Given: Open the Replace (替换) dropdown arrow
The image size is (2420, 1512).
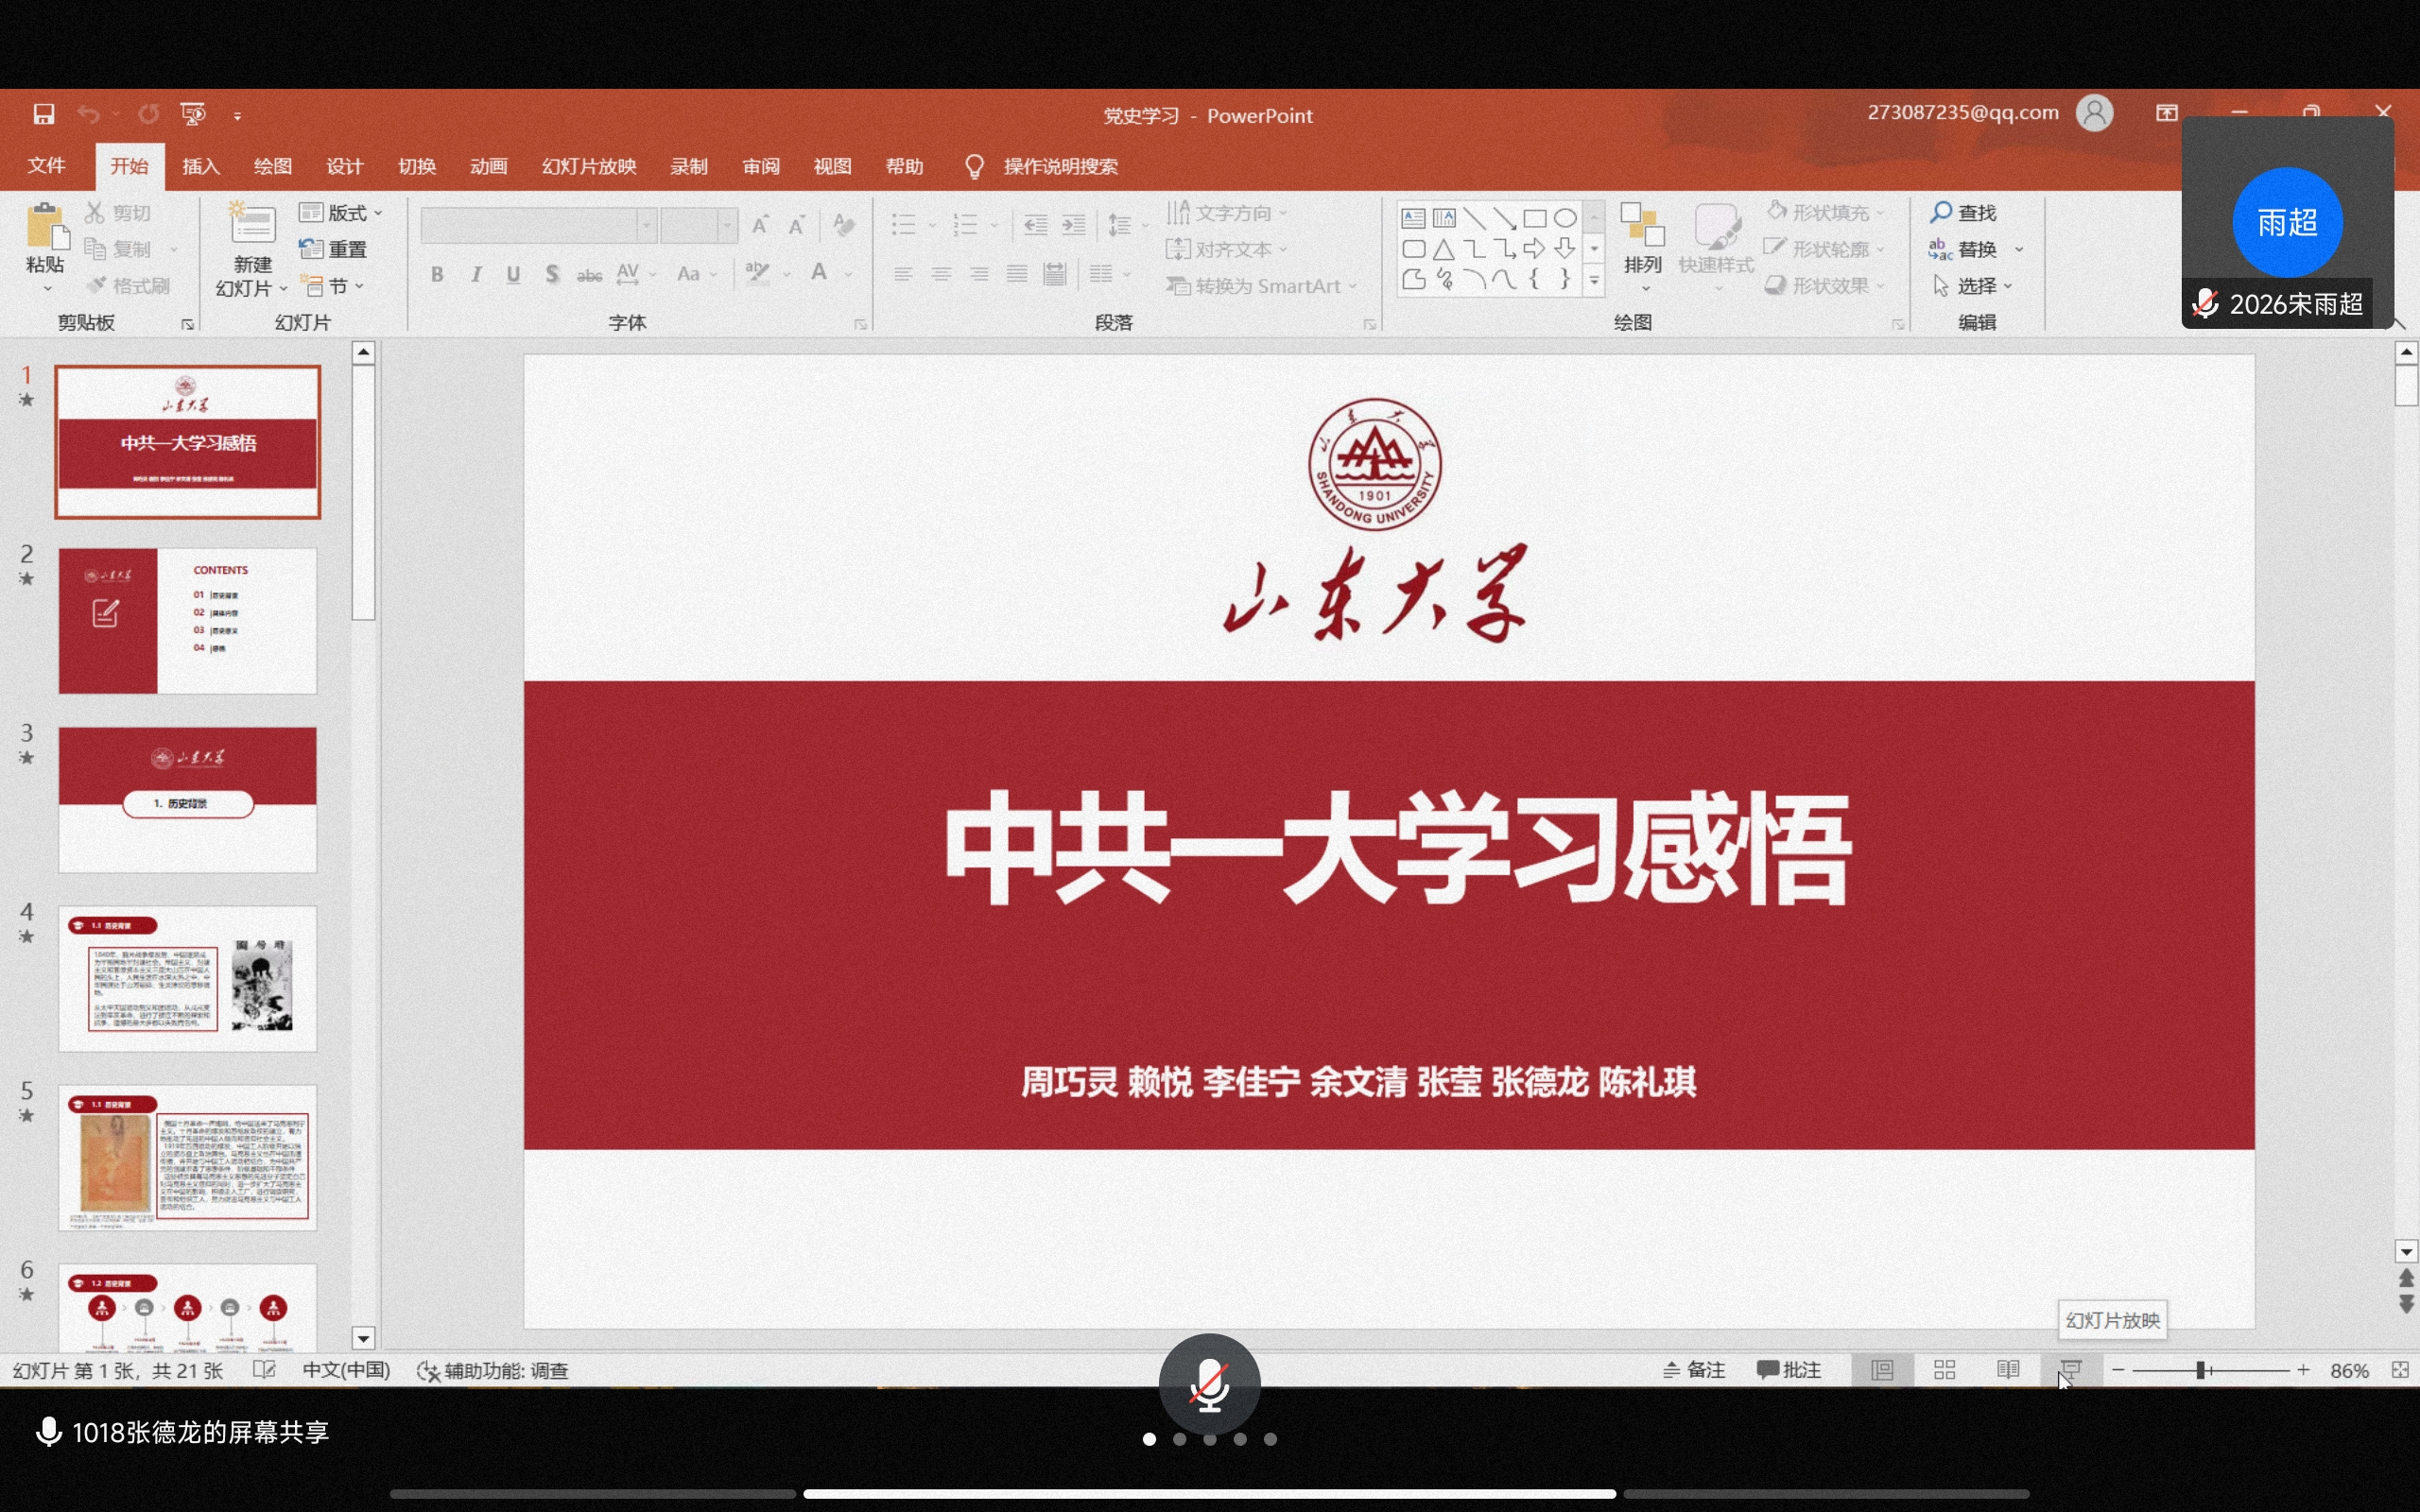Looking at the screenshot, I should (x=2019, y=249).
